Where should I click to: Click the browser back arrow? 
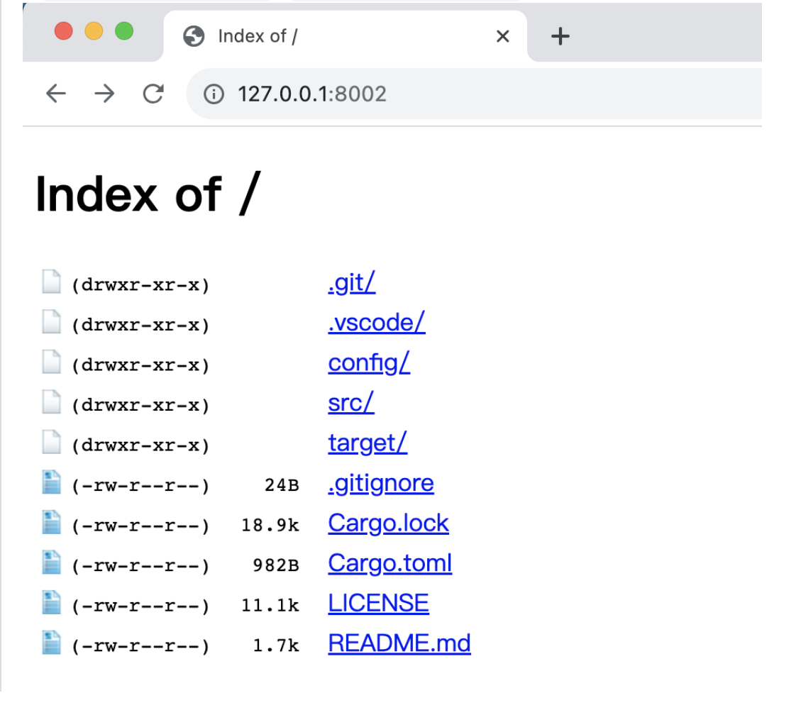55,94
